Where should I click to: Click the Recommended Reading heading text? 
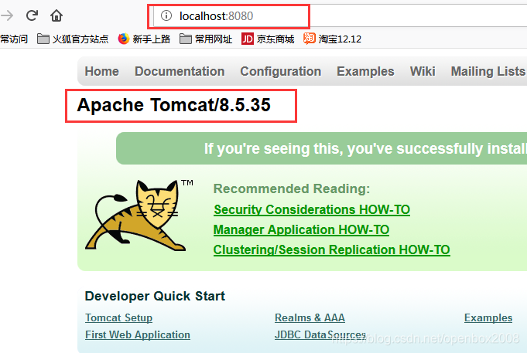[x=292, y=188]
